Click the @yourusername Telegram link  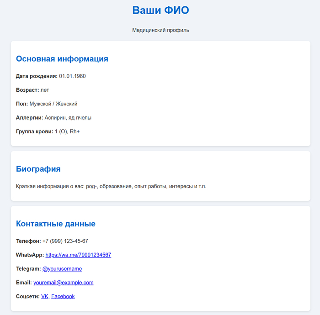tap(62, 268)
